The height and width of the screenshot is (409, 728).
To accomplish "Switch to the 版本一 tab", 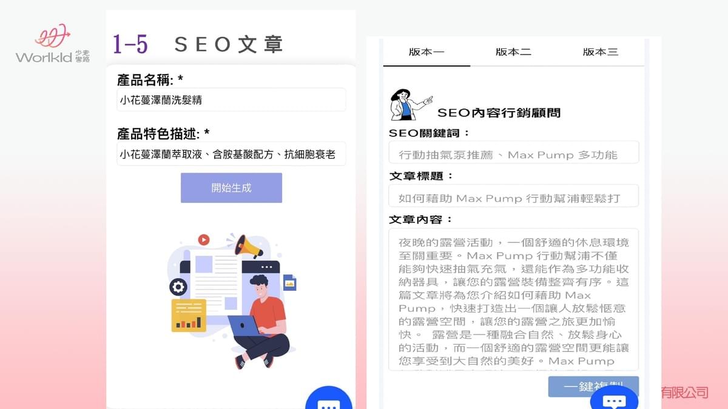I will pos(426,52).
